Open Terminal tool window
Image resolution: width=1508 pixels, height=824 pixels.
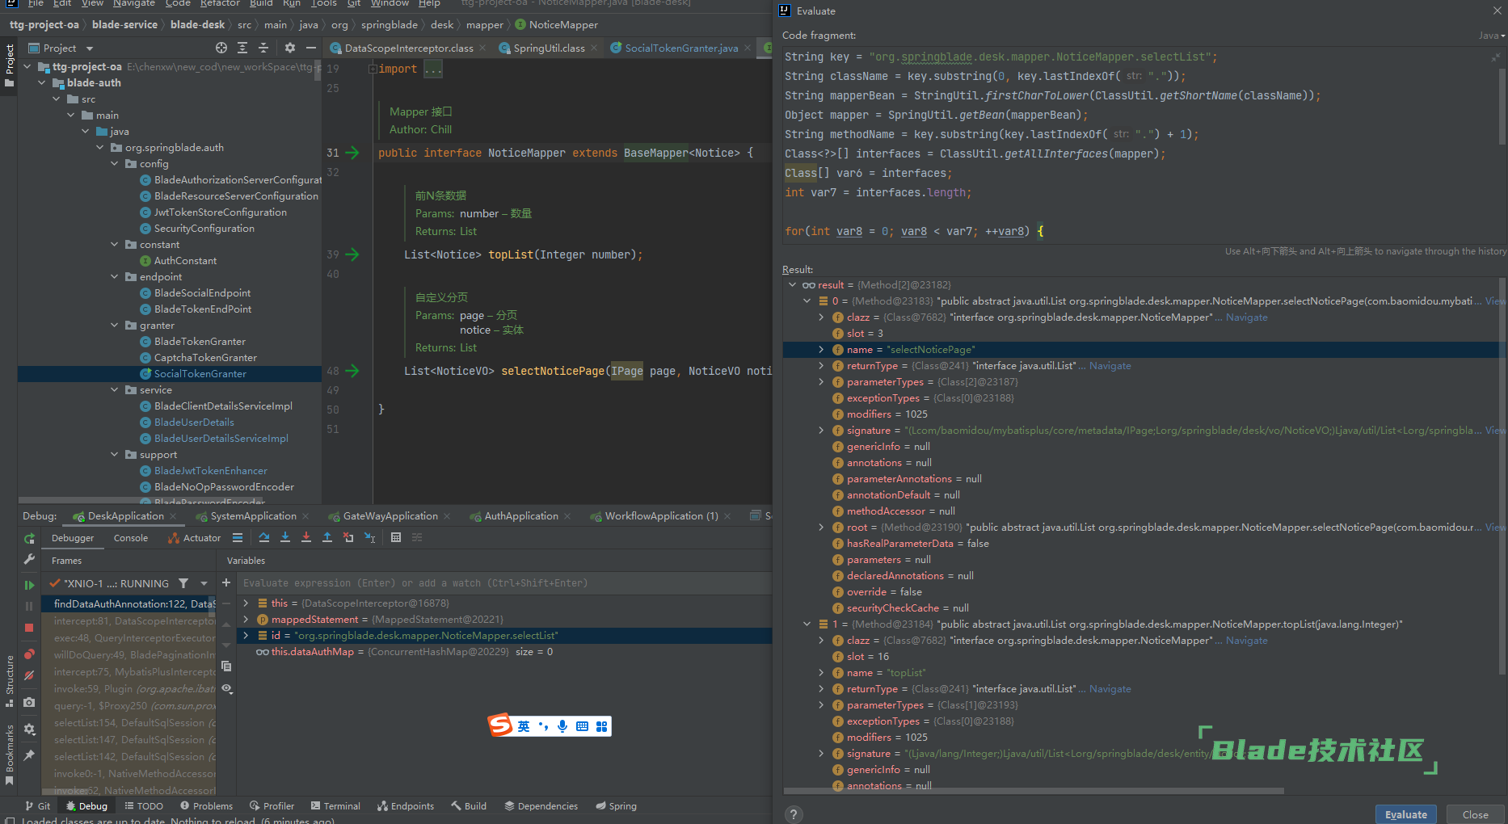point(335,806)
